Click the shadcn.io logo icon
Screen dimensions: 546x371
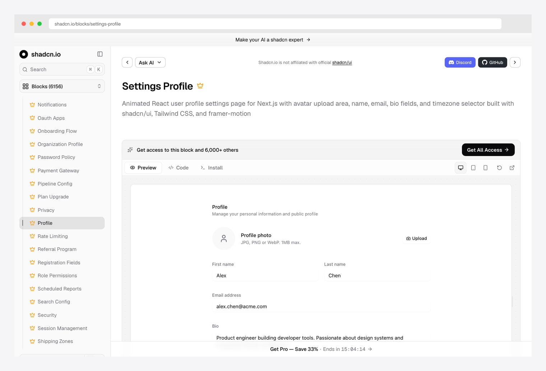pyautogui.click(x=24, y=54)
